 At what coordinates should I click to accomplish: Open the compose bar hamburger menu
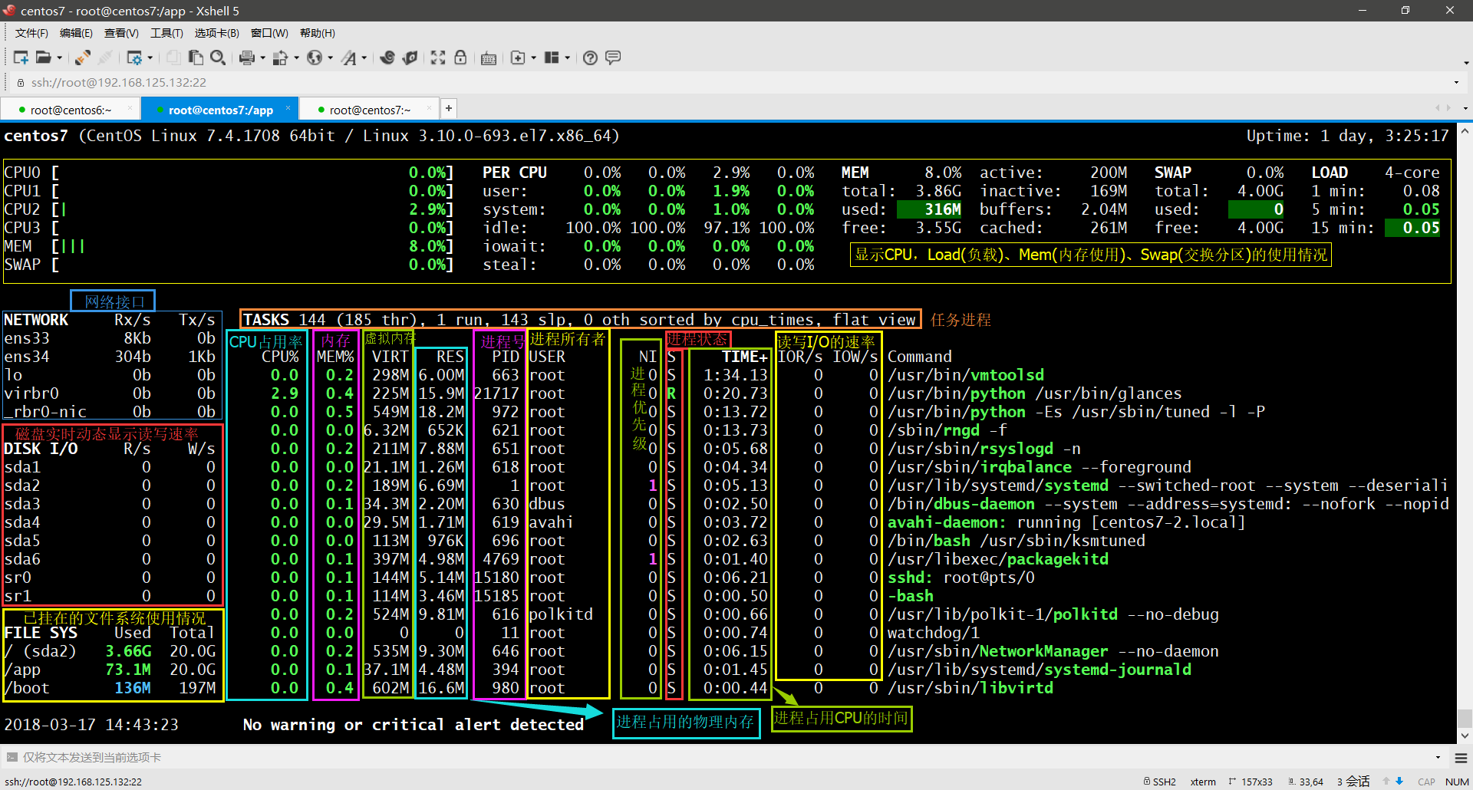(x=1461, y=758)
